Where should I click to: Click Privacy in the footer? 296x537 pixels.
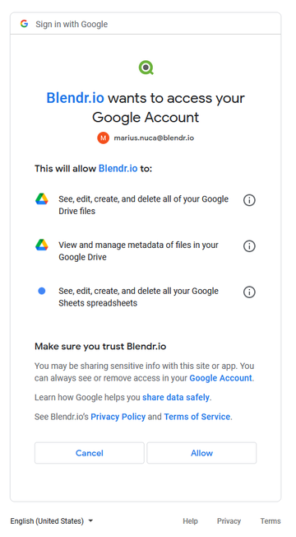pyautogui.click(x=229, y=521)
